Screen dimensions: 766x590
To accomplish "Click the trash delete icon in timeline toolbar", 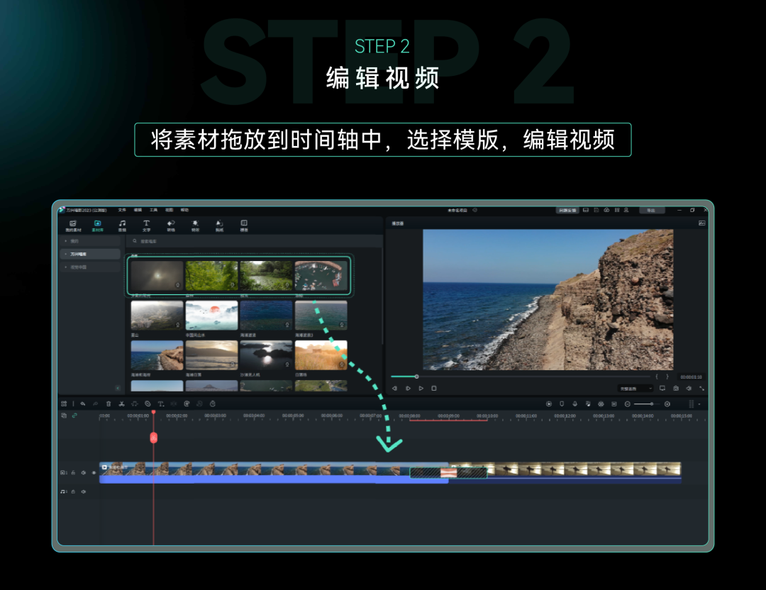I will point(109,403).
